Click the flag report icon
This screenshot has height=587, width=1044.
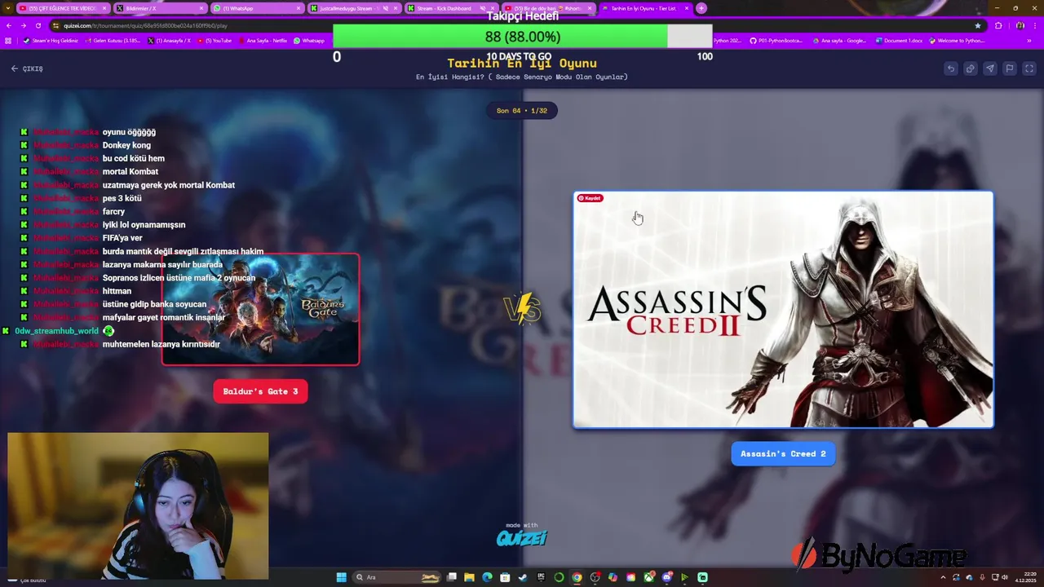pos(1010,68)
